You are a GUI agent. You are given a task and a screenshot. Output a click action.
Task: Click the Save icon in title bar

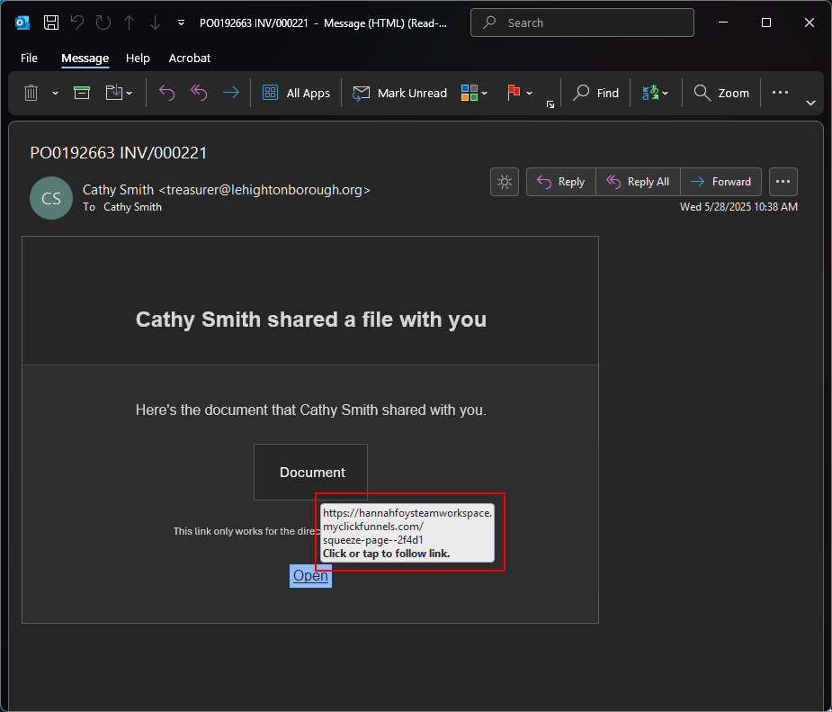[x=51, y=23]
